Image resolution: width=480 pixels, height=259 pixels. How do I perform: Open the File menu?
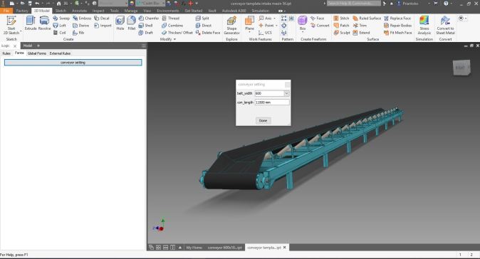[x=6, y=11]
